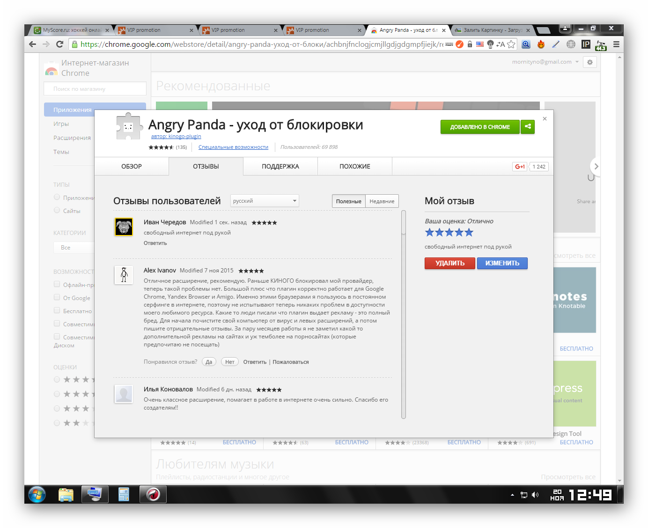Open Иван Чередов's avatar picture
This screenshot has width=648, height=528.
click(x=124, y=227)
